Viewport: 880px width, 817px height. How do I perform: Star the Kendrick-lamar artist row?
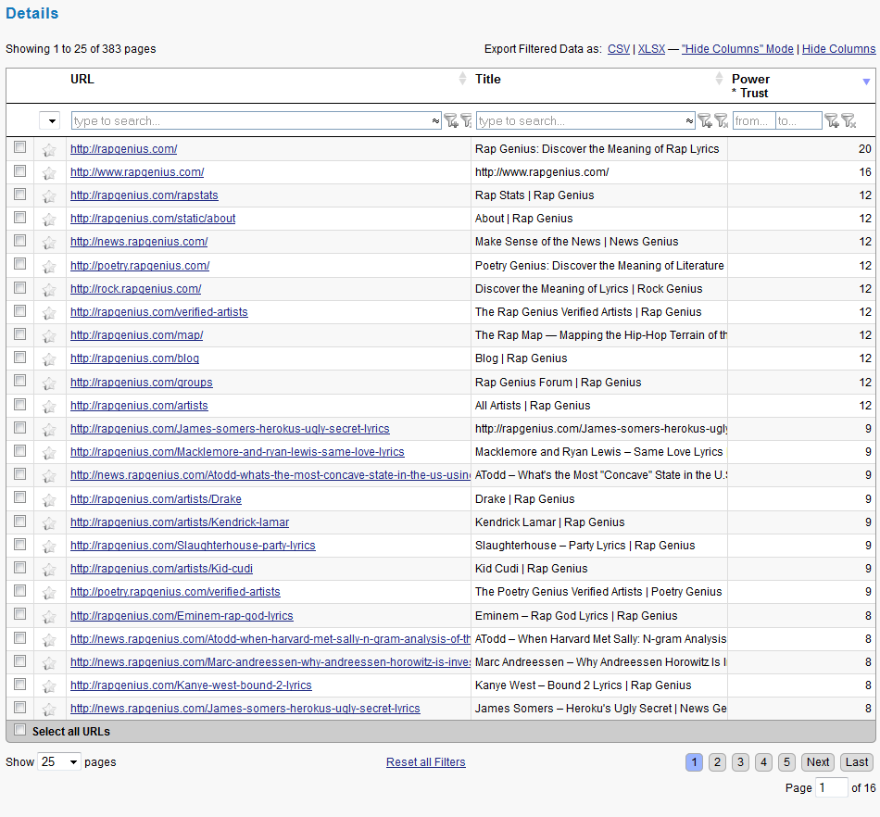click(x=49, y=523)
